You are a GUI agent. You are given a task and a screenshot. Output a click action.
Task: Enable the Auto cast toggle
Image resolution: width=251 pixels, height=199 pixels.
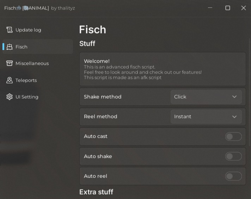(233, 137)
